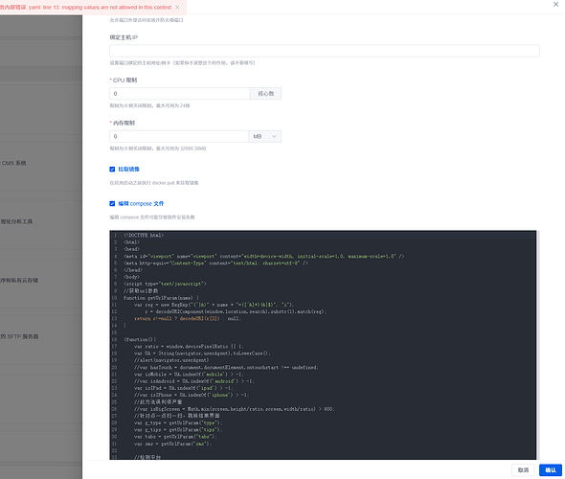Click the 取消 cancel button
Screen dimensions: 565x479
523,470
